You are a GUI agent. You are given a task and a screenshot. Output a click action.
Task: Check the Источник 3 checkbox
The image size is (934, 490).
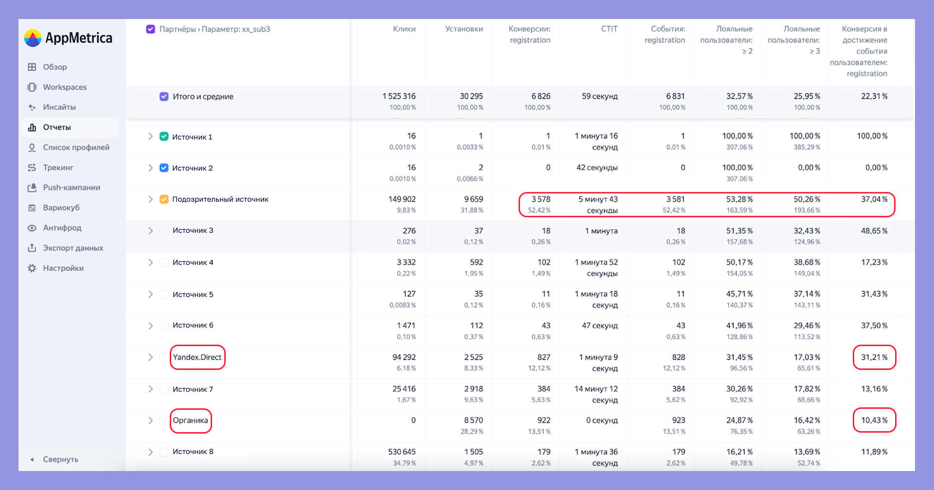pos(164,230)
